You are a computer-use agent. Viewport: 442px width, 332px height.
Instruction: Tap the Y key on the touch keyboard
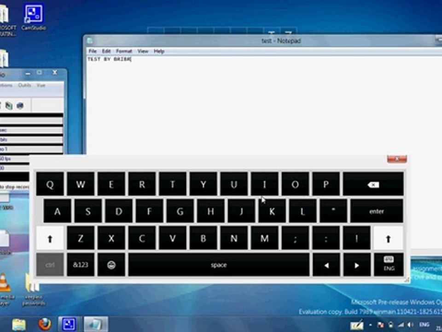[203, 184]
